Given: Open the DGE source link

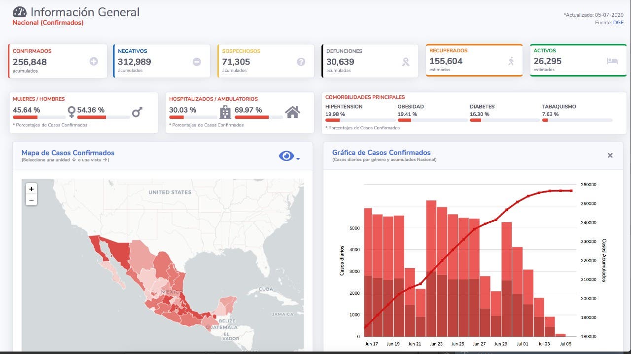Looking at the screenshot, I should (618, 22).
